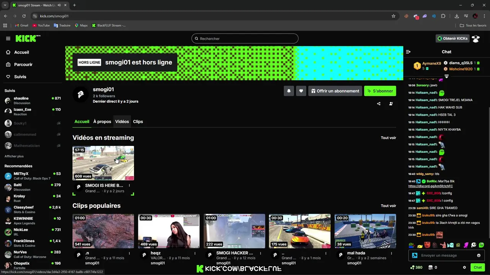This screenshot has height=275, width=490.
Task: Click the Rechercher search field
Action: tap(245, 39)
